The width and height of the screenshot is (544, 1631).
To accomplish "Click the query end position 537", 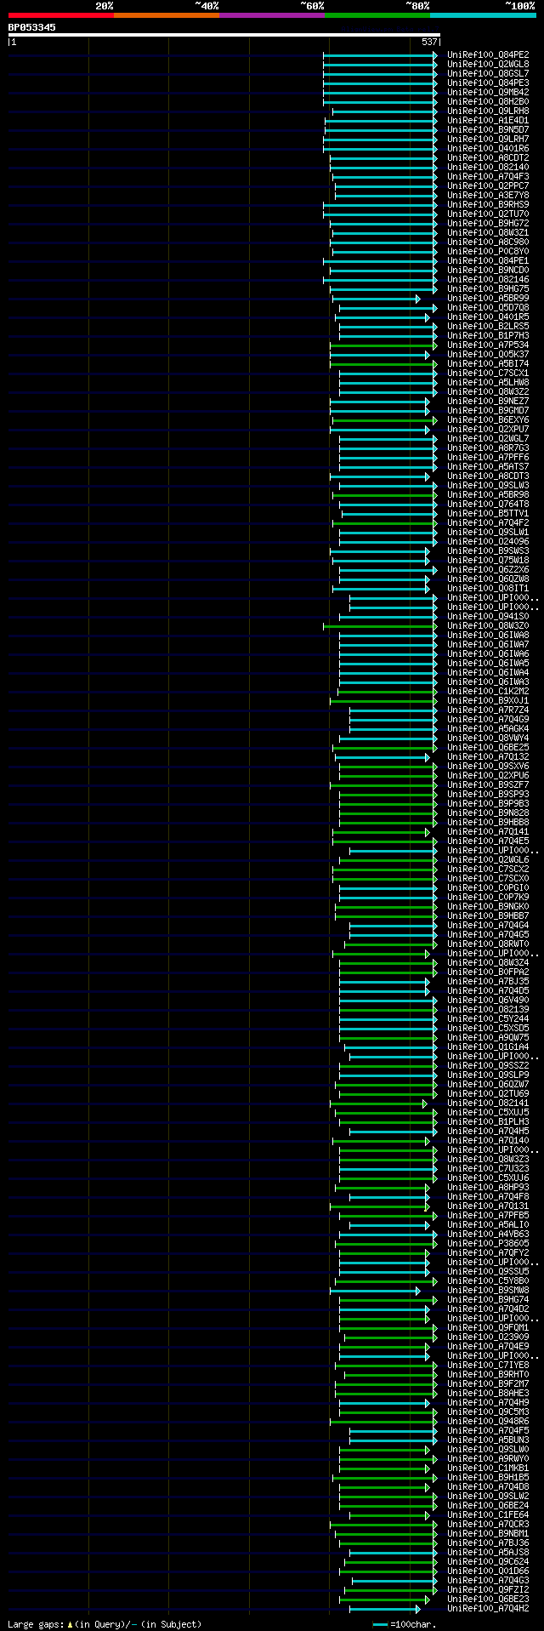I will (x=429, y=42).
